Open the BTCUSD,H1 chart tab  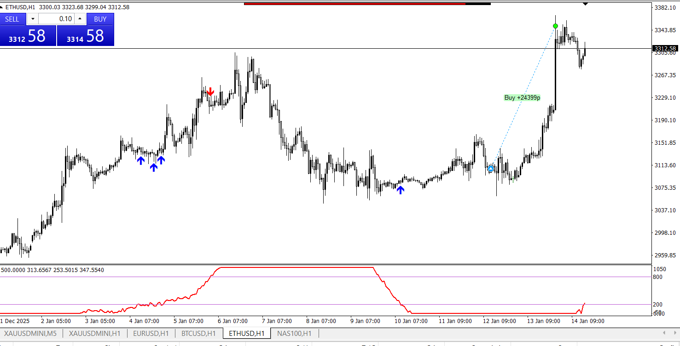coord(198,333)
